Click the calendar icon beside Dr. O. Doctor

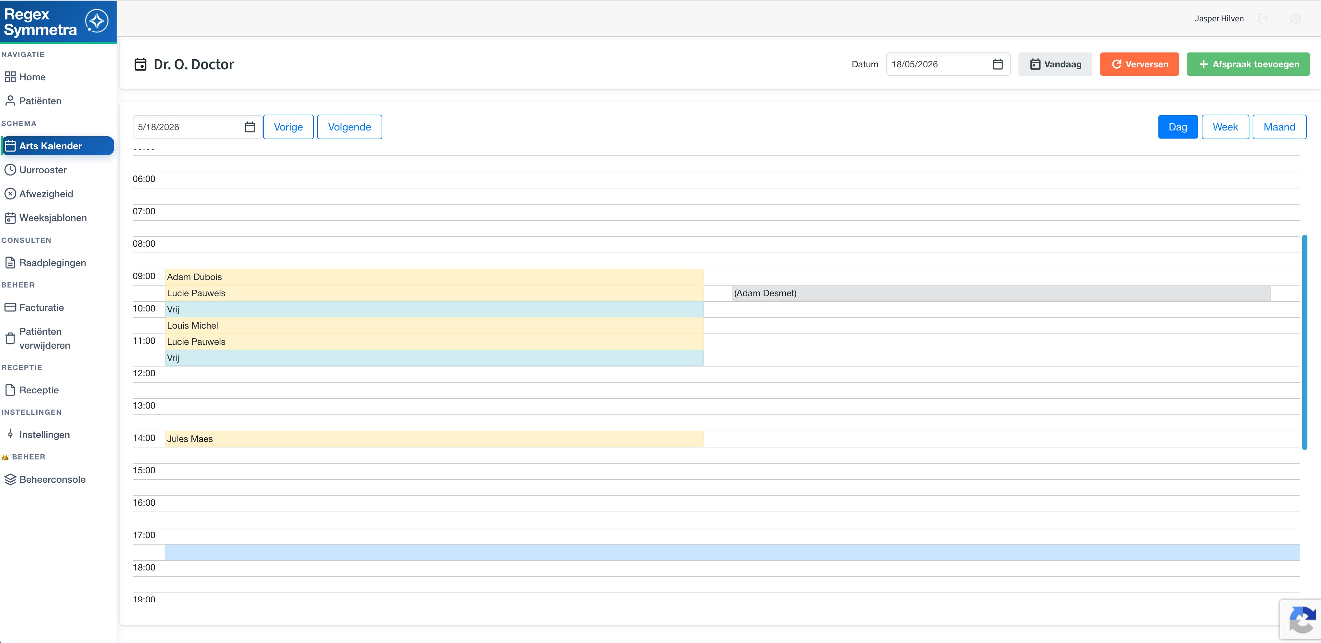[140, 64]
